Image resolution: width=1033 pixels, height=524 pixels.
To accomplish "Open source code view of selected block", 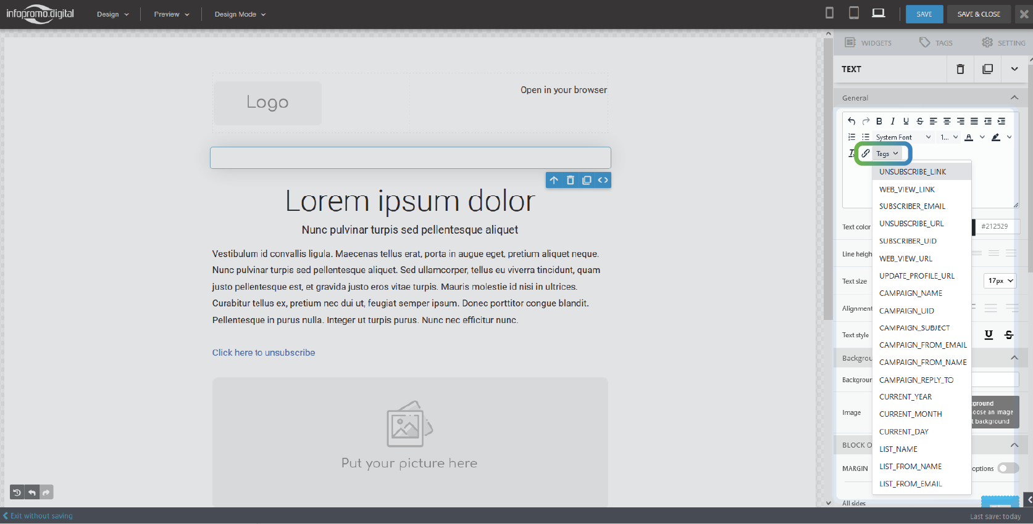I will pyautogui.click(x=603, y=180).
